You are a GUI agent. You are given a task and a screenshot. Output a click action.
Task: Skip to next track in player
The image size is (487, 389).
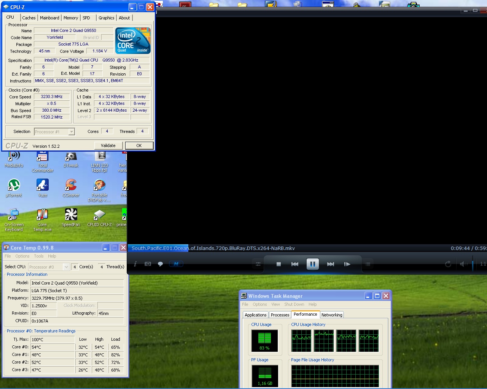click(x=330, y=264)
